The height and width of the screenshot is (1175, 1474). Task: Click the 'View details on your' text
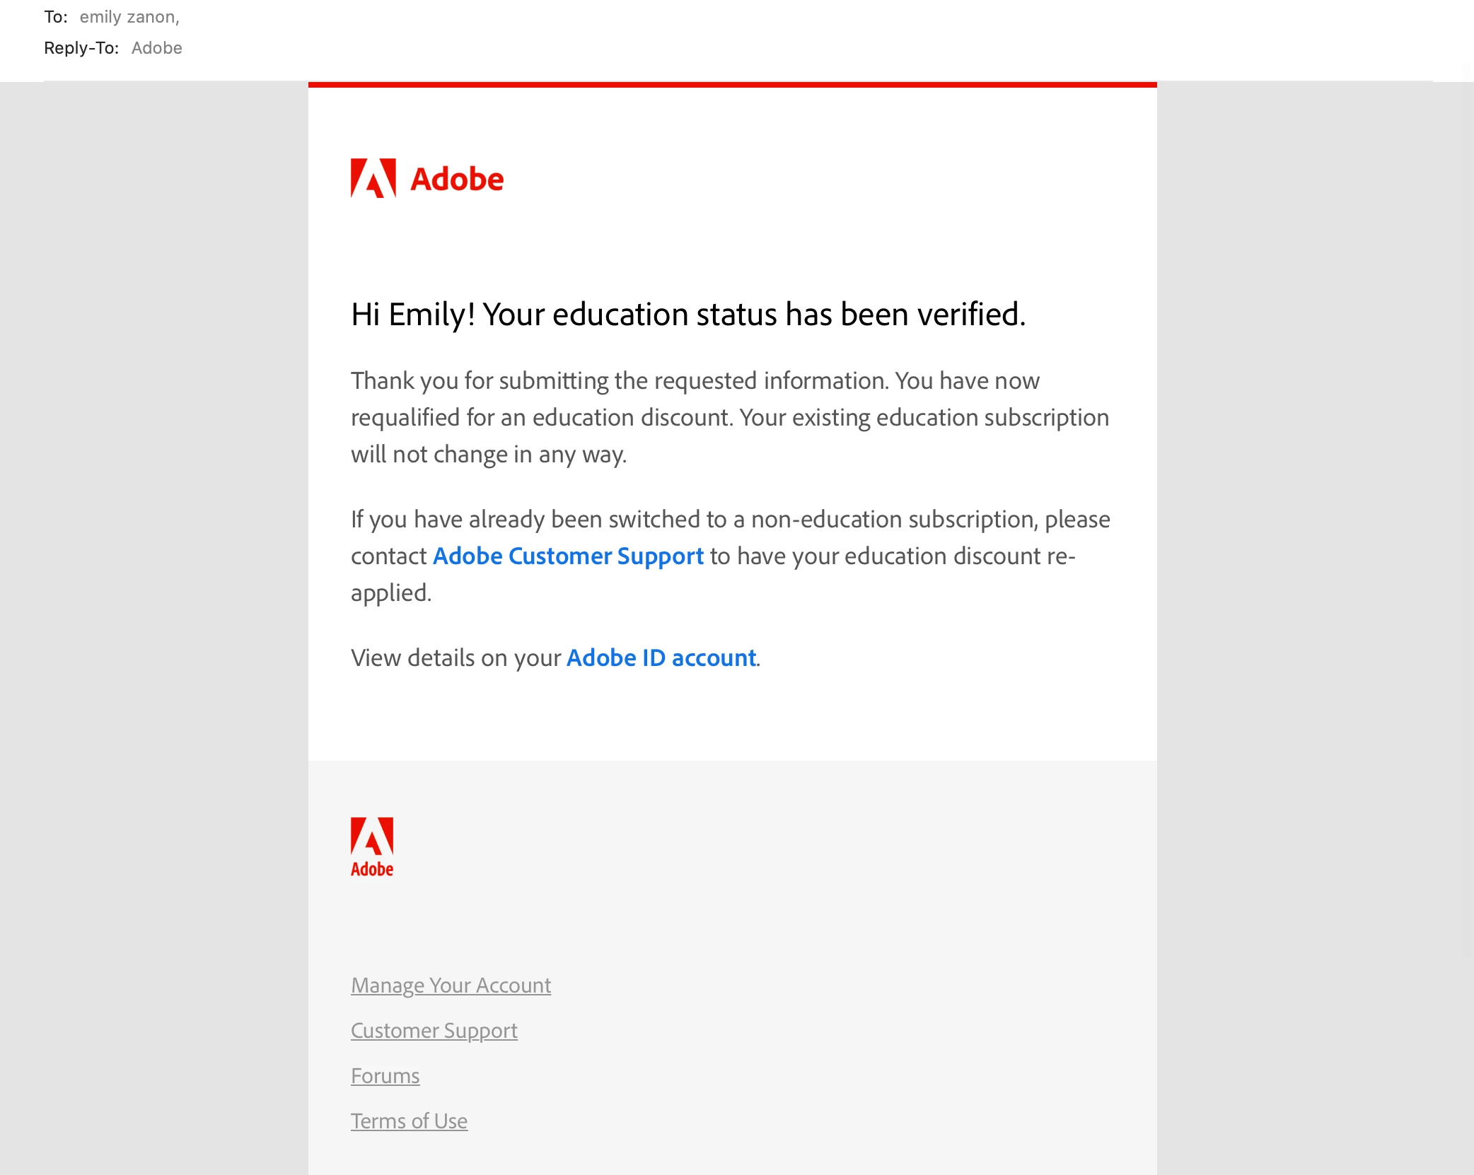[x=456, y=658]
